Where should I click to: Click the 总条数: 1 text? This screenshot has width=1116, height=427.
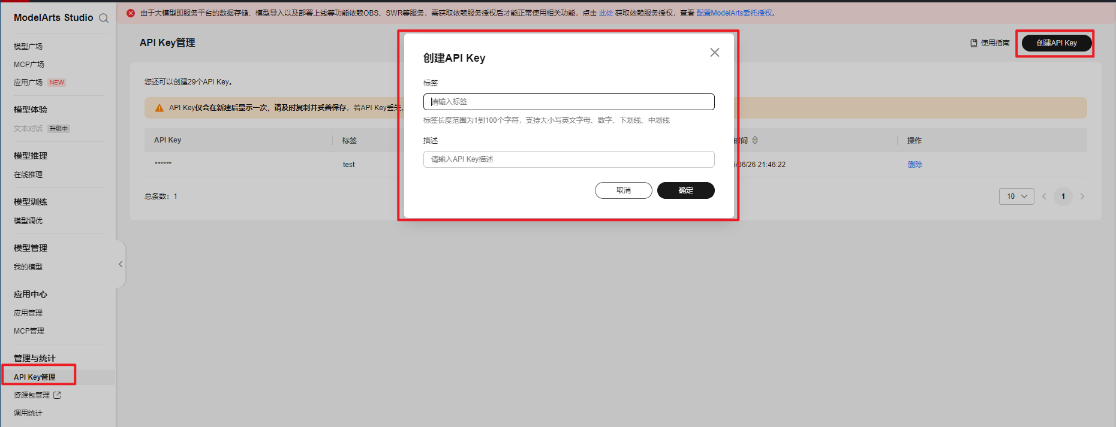(161, 196)
